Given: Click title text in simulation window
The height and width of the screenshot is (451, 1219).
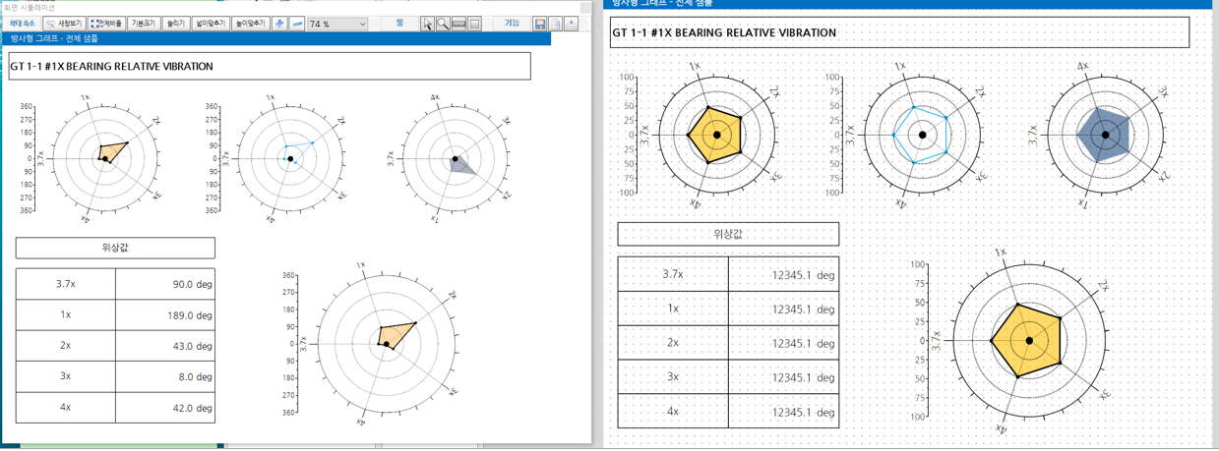Looking at the screenshot, I should [x=111, y=67].
